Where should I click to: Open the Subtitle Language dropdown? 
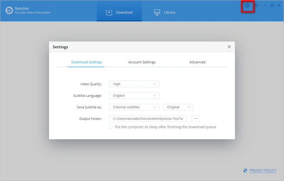[x=134, y=96]
